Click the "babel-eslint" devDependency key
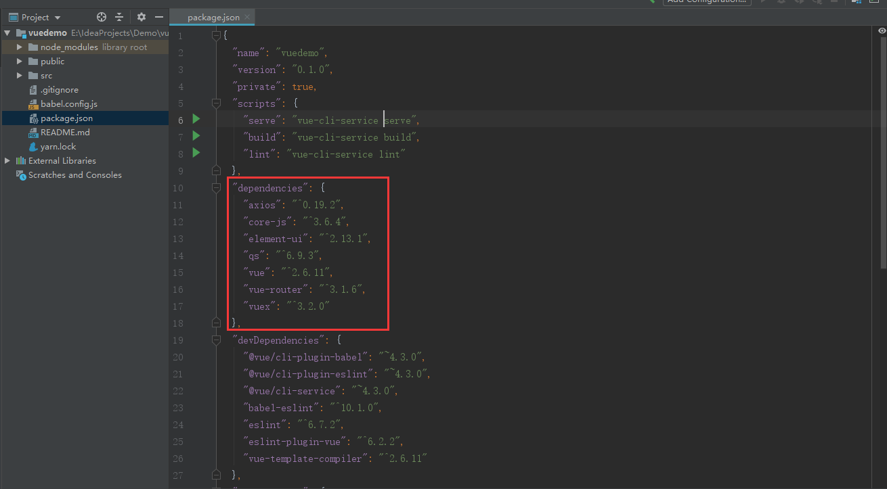This screenshot has width=887, height=489. pos(280,408)
